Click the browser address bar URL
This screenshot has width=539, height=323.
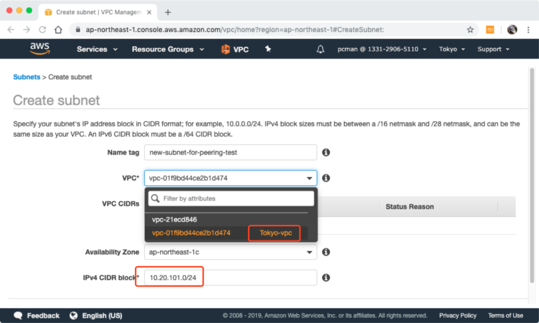(x=235, y=29)
